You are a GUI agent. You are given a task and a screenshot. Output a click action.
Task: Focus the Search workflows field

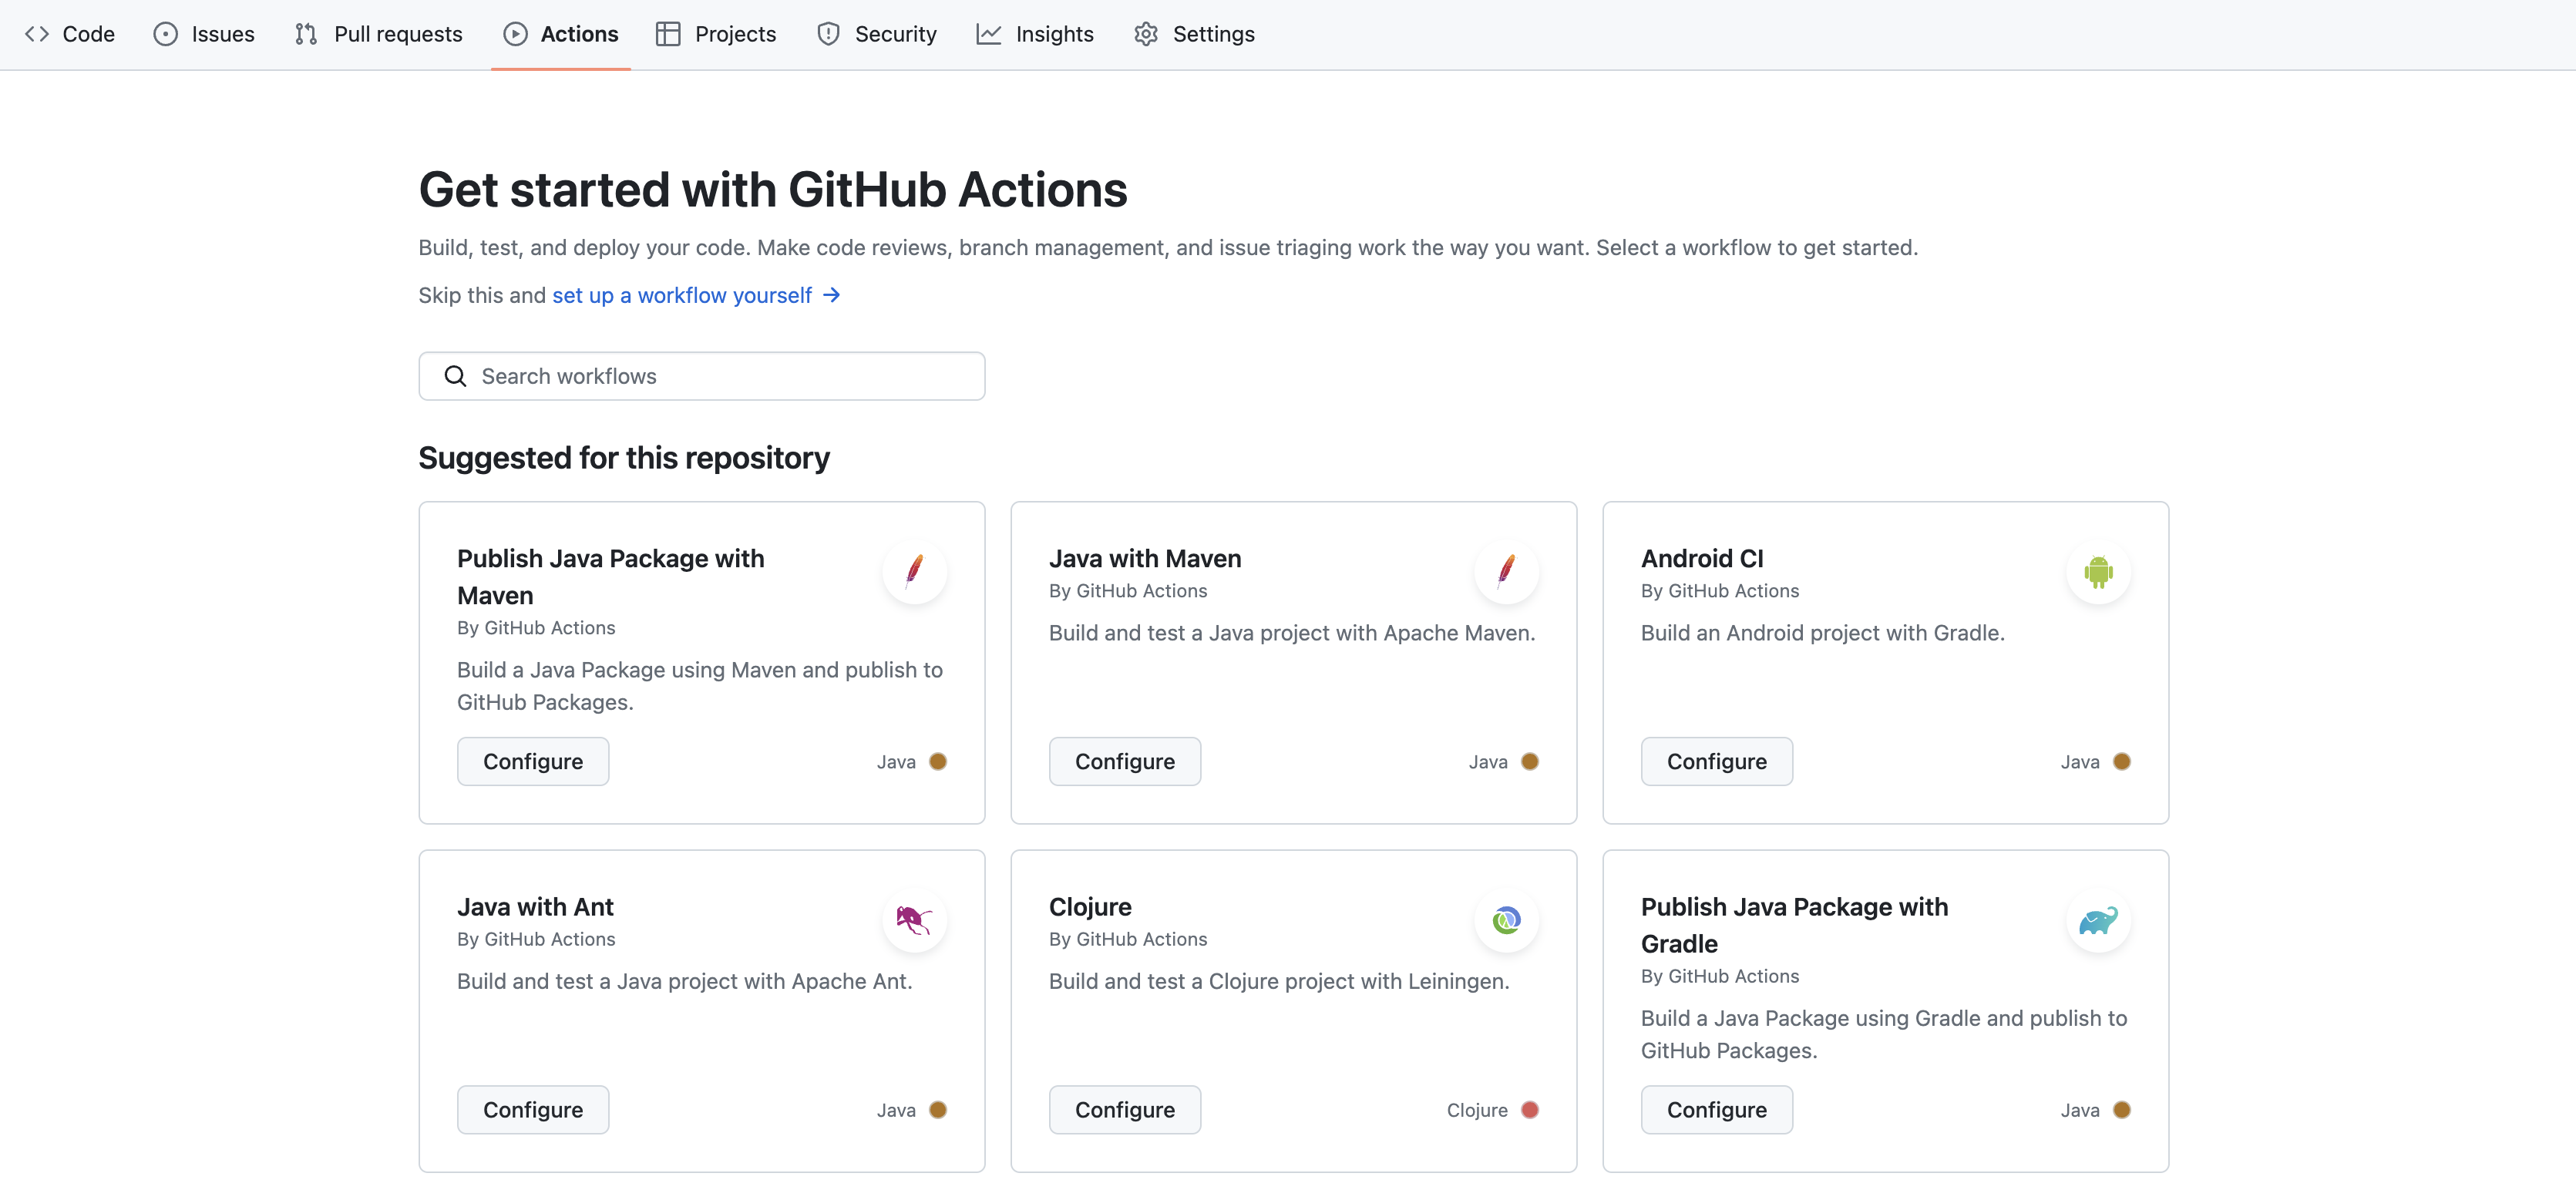coord(702,376)
